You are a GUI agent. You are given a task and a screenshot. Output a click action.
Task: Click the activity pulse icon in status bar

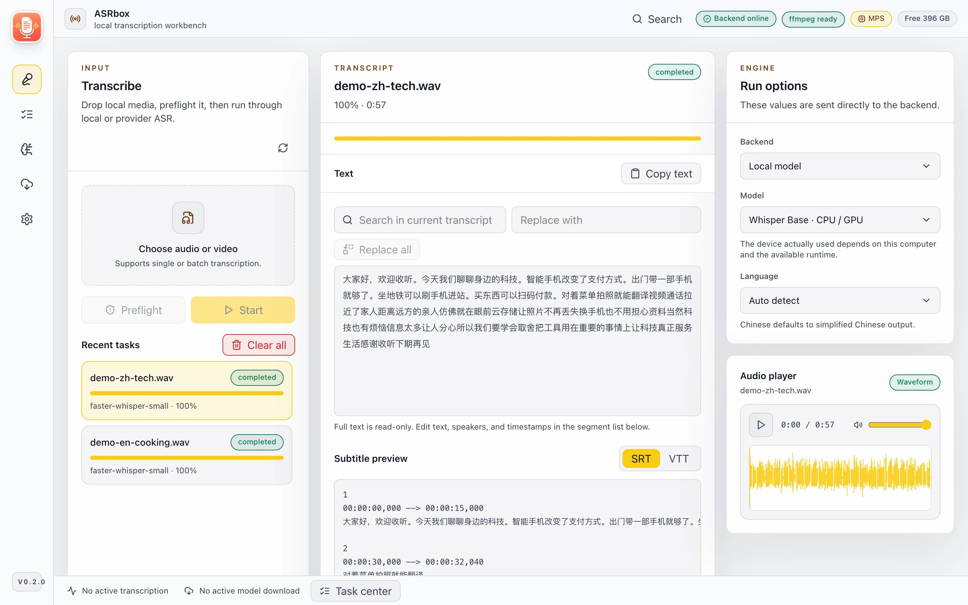coord(72,591)
